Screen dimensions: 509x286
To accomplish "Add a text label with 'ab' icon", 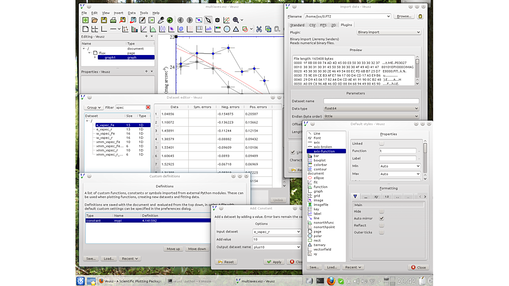I will pos(208,29).
